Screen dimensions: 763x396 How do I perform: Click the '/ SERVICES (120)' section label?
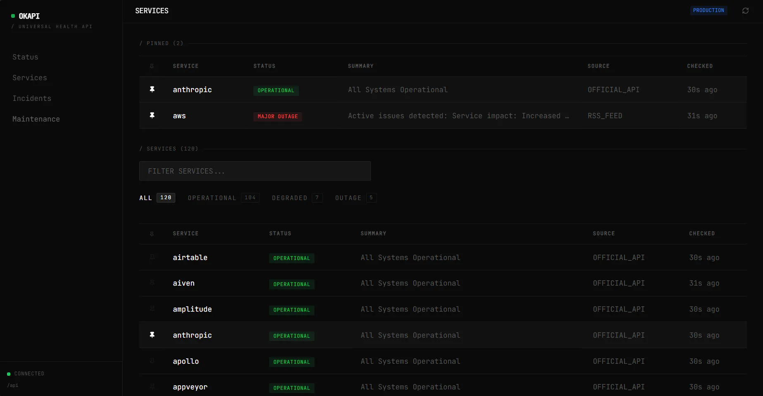169,149
